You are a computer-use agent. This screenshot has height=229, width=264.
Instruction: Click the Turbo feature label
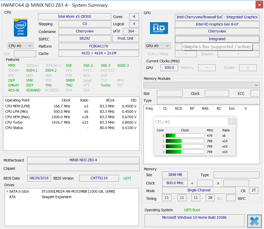point(105,85)
